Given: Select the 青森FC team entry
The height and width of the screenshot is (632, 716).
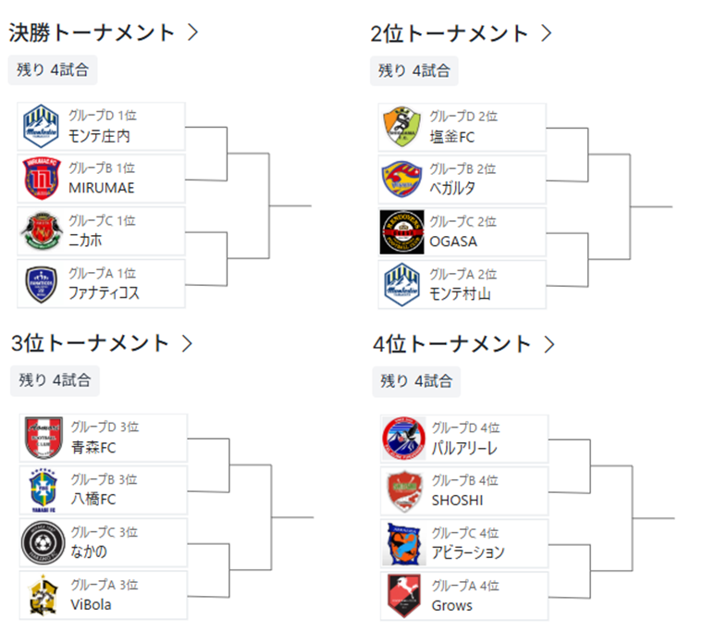Looking at the screenshot, I should click(104, 439).
